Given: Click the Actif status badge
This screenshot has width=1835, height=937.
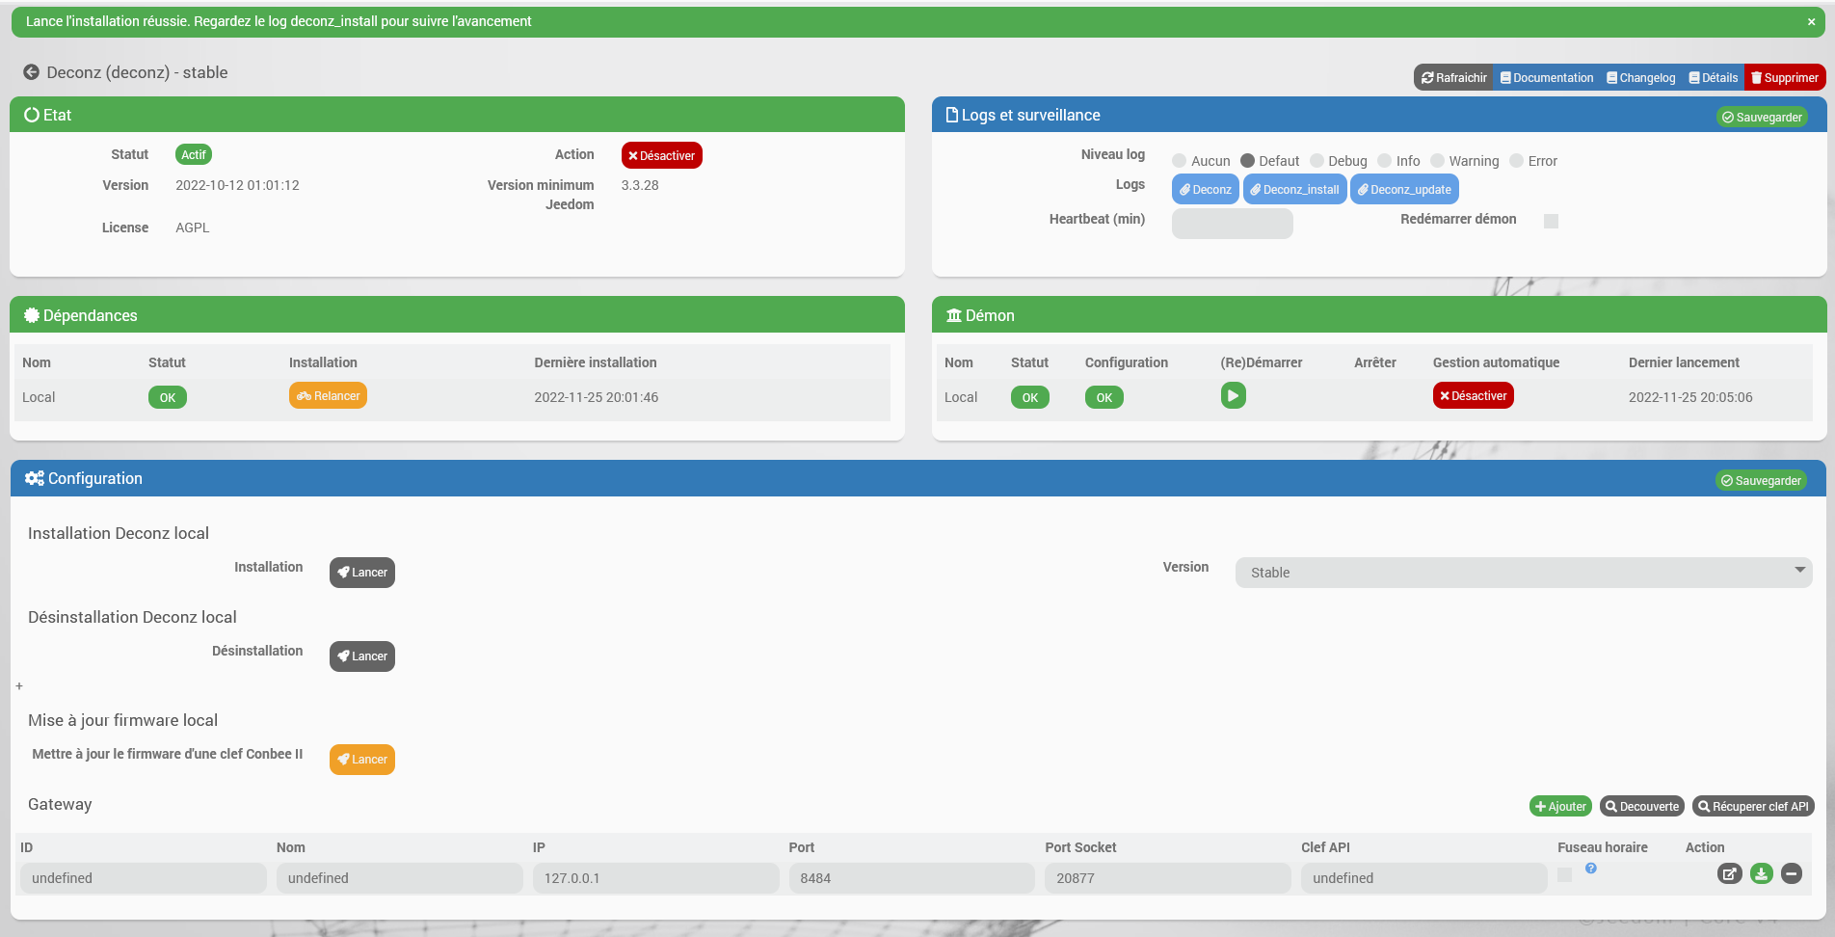Looking at the screenshot, I should [x=194, y=154].
